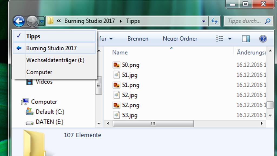
Task: Open the 'für' toolbar dropdown
Action: [106, 39]
